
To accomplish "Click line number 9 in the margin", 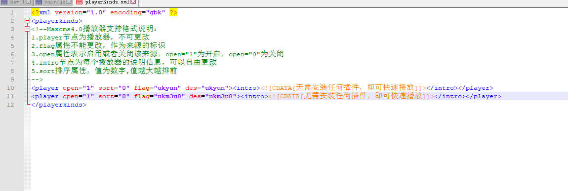I will click(12, 79).
